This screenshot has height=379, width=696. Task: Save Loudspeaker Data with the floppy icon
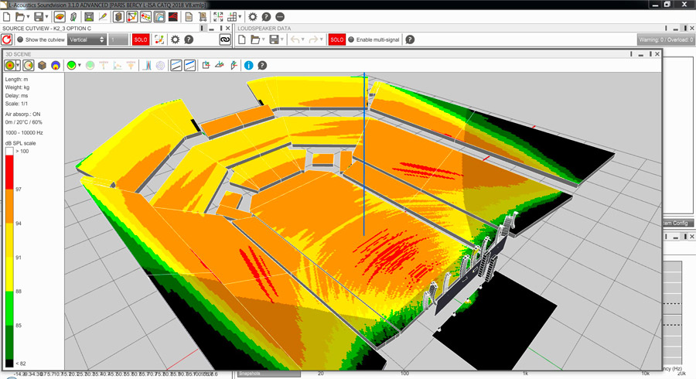point(275,39)
